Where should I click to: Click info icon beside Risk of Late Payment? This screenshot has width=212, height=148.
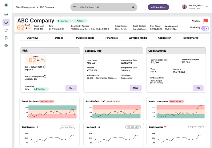click(x=45, y=77)
